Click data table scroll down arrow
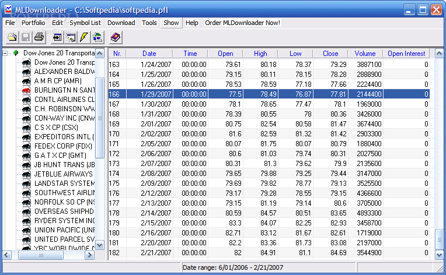The width and height of the screenshot is (446, 275). (x=439, y=255)
